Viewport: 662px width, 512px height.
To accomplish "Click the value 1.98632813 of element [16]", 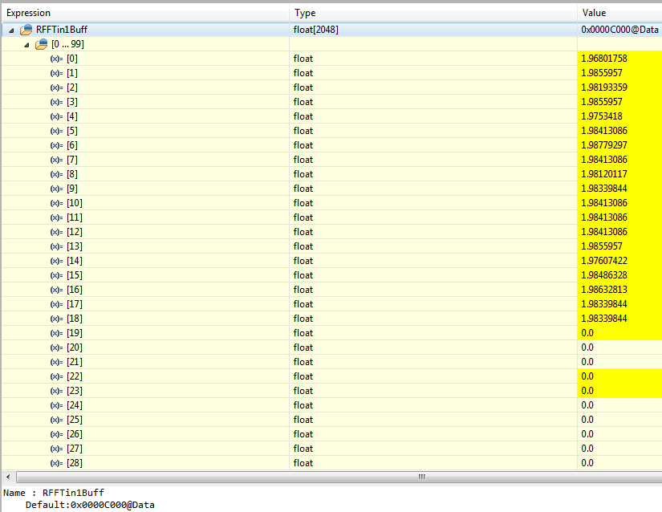I will (x=604, y=290).
